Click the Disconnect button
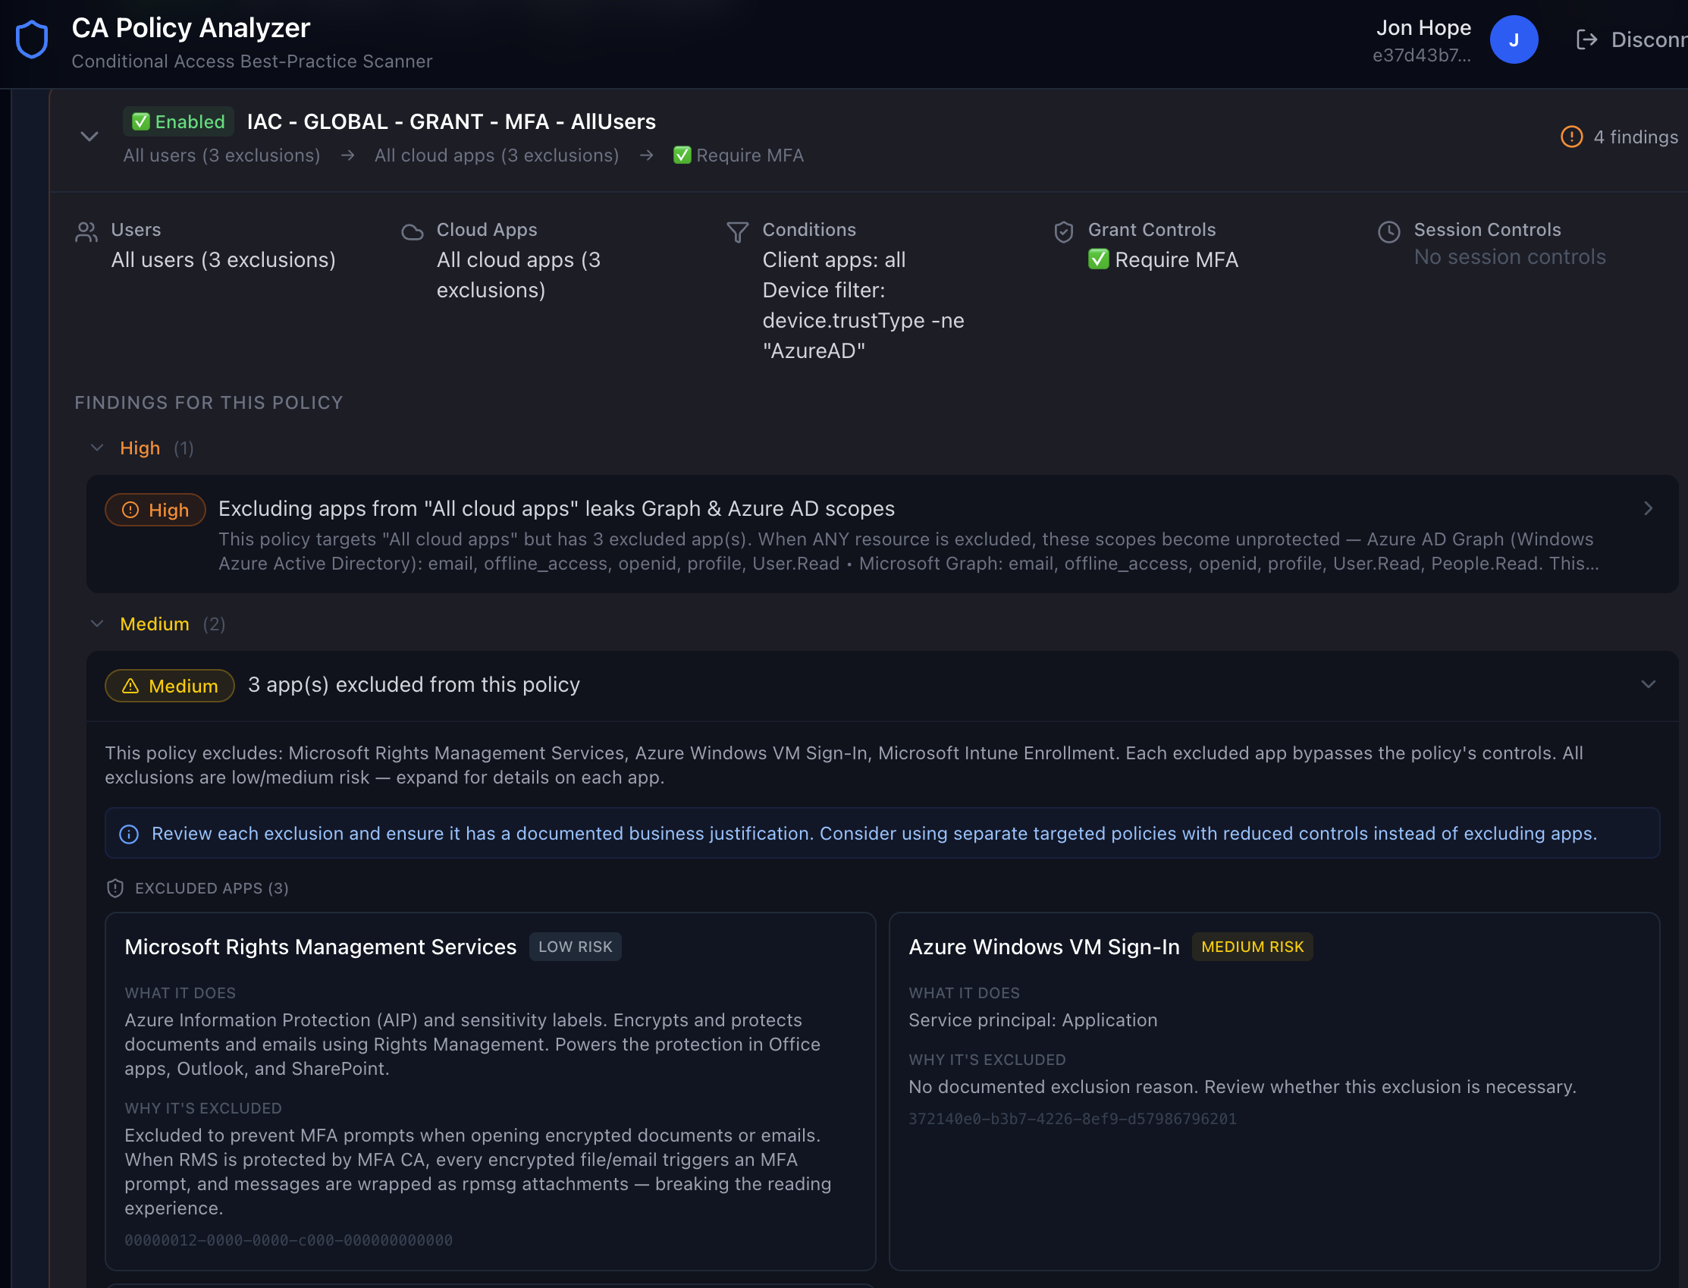The width and height of the screenshot is (1688, 1288). pyautogui.click(x=1630, y=39)
